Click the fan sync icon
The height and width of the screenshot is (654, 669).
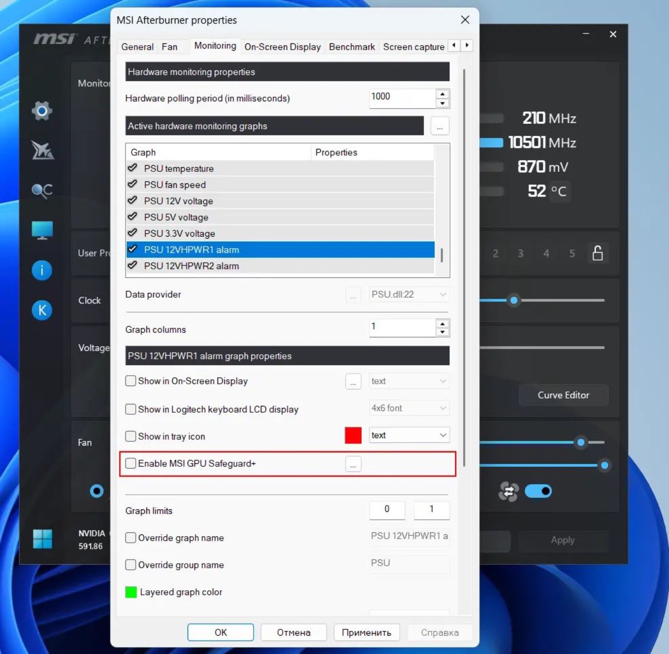[x=508, y=492]
